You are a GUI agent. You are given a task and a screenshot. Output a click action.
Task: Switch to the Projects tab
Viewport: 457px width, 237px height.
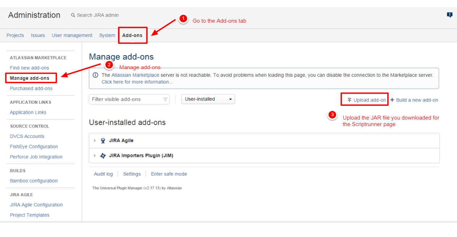15,35
